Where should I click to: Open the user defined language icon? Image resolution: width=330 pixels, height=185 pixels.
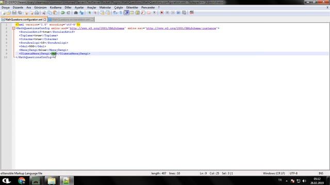(132, 13)
